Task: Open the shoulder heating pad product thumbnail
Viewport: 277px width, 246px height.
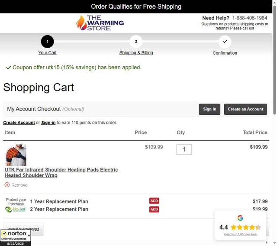Action: (x=16, y=155)
